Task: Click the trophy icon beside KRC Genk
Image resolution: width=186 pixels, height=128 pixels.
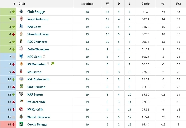Action: (x=44, y=56)
